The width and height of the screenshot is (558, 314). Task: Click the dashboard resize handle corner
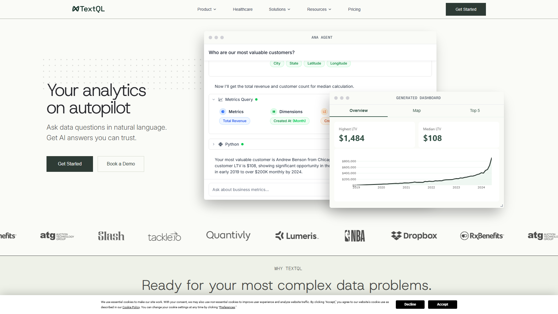coord(502,206)
